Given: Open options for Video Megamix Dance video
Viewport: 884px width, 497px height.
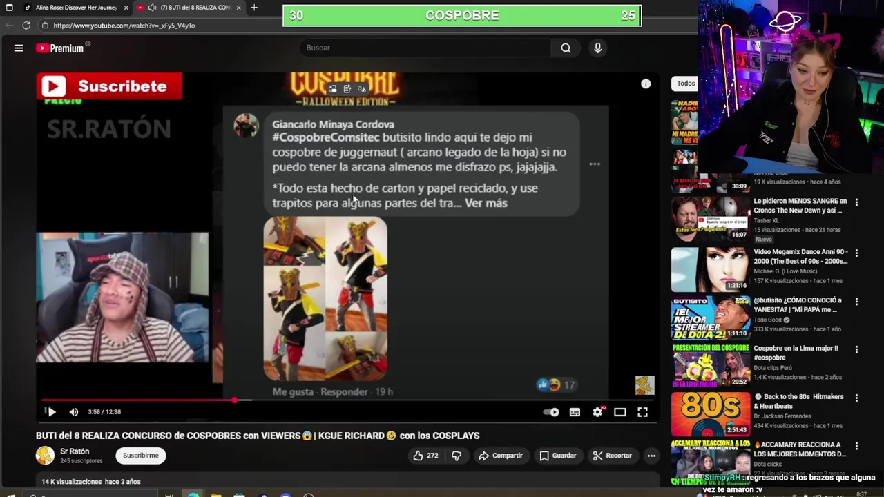Looking at the screenshot, I should 856,253.
